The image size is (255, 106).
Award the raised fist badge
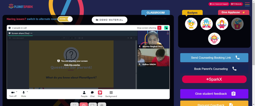(x=207, y=24)
